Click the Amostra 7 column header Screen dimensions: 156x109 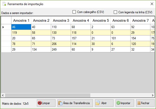tap(140, 20)
